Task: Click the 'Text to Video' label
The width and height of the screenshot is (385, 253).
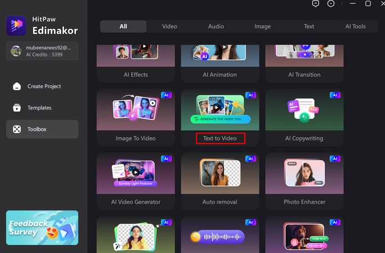Action: (x=220, y=138)
